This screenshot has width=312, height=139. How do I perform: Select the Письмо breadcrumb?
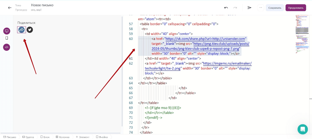pos(9,137)
